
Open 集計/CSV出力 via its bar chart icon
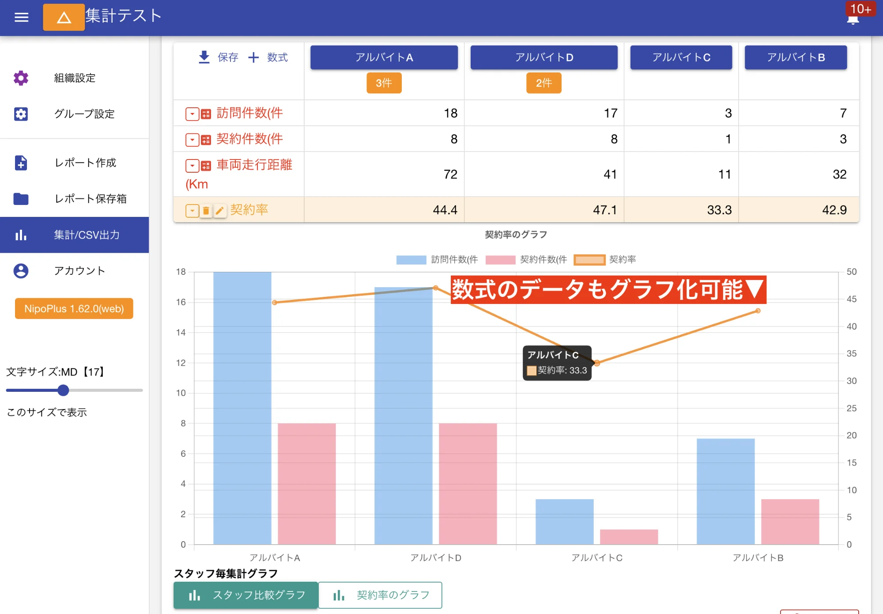click(21, 235)
